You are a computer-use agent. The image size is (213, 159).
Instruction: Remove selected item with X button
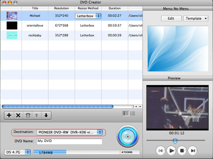18,115
